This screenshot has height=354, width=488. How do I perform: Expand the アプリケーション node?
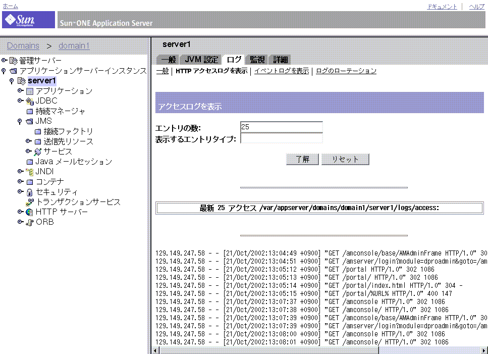[20, 90]
